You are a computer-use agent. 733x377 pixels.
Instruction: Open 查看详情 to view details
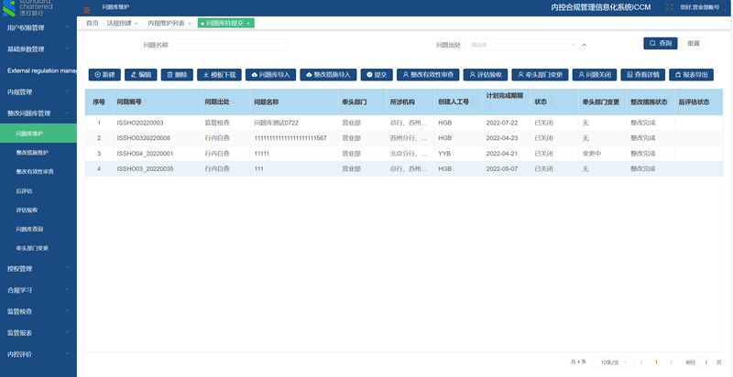(x=641, y=74)
